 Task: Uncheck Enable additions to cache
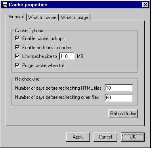[x=17, y=48]
